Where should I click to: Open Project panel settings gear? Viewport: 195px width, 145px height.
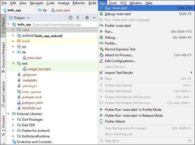coord(87,18)
